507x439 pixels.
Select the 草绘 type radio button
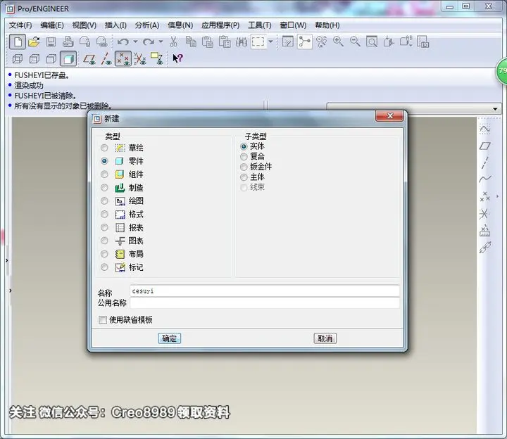[104, 148]
